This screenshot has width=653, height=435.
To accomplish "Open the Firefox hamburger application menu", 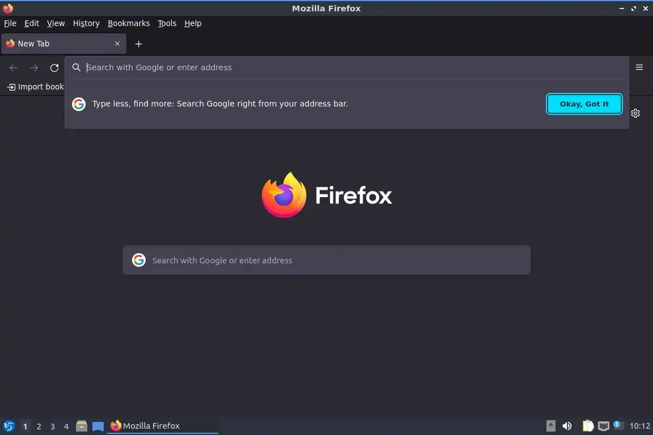I will [x=639, y=67].
